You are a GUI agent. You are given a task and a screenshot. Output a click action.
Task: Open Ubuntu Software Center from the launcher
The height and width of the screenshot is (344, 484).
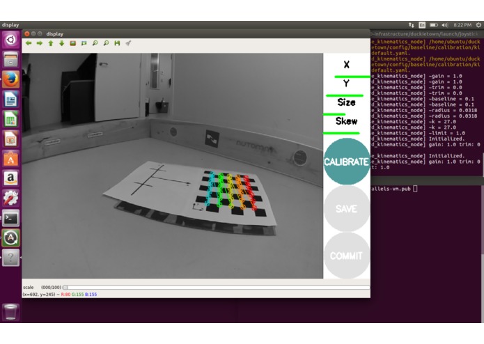click(x=11, y=158)
